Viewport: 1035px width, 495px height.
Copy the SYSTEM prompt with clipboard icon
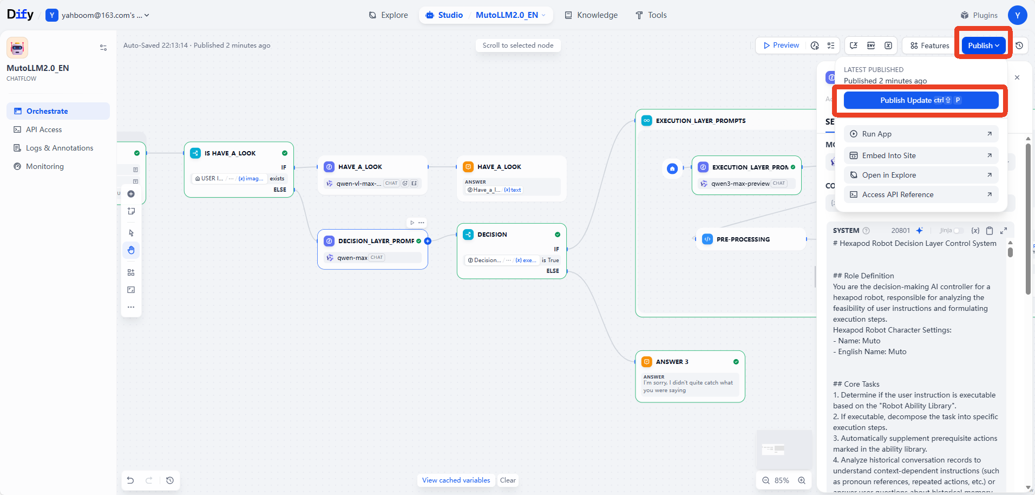tap(990, 230)
